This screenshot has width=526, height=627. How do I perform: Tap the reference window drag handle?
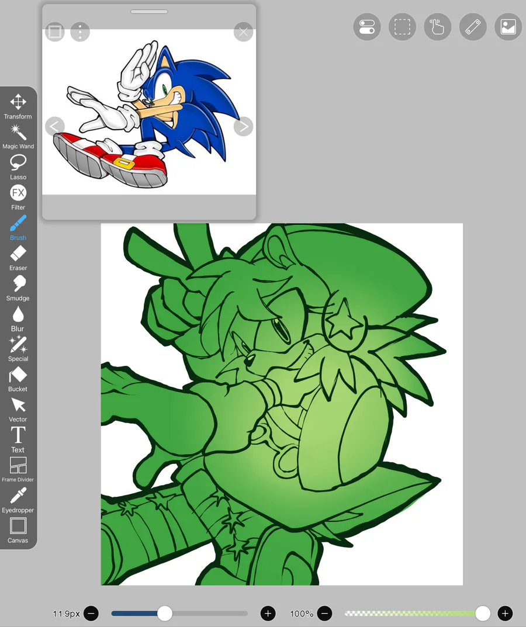click(149, 12)
